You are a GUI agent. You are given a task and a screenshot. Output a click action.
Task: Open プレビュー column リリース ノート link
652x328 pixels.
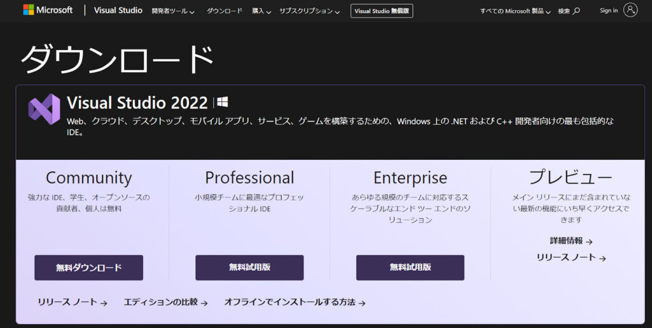tap(571, 258)
